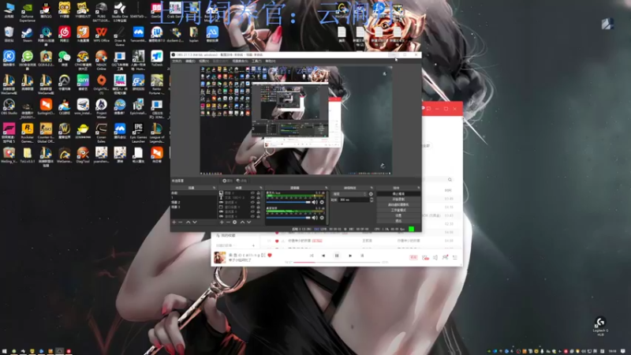Move the selected source down in OBS

click(248, 222)
